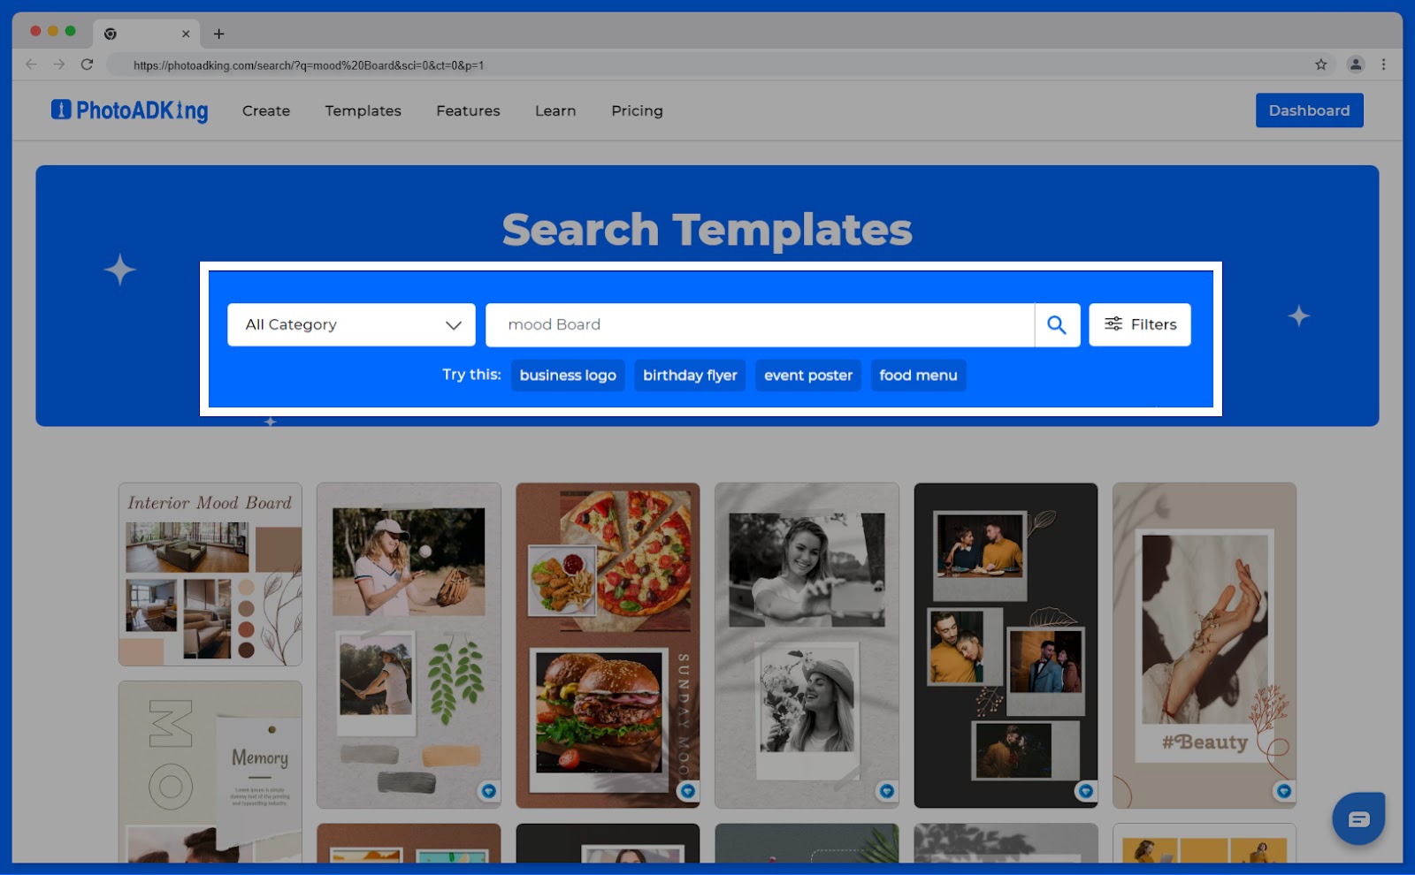Click premium badge on black-and-white woman template
Viewport: 1415px width, 875px height.
click(x=886, y=791)
